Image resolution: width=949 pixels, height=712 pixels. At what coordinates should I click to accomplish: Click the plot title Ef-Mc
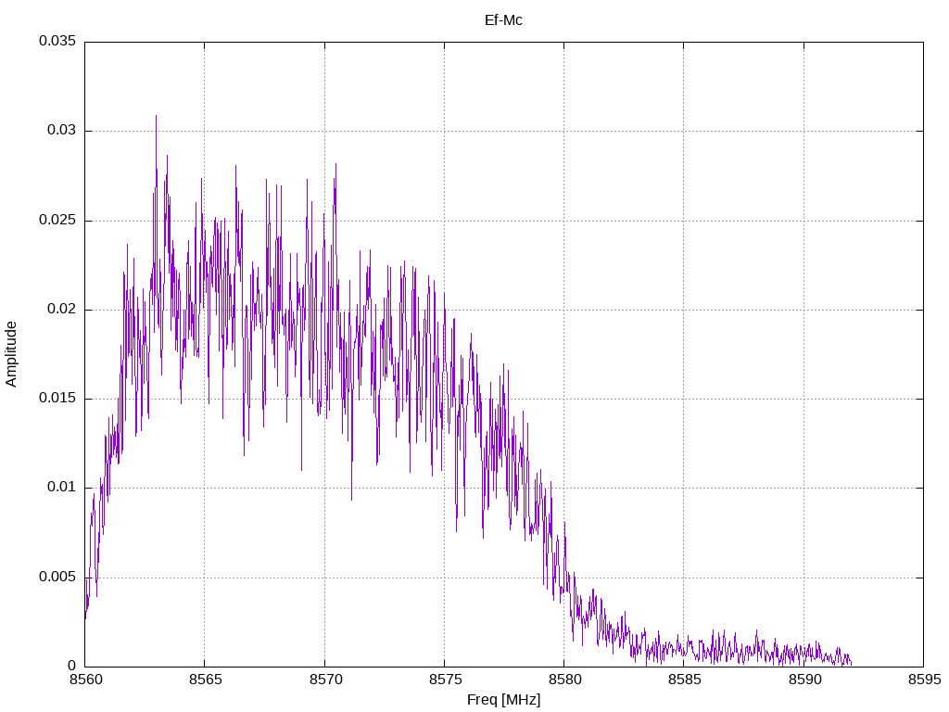coord(503,19)
